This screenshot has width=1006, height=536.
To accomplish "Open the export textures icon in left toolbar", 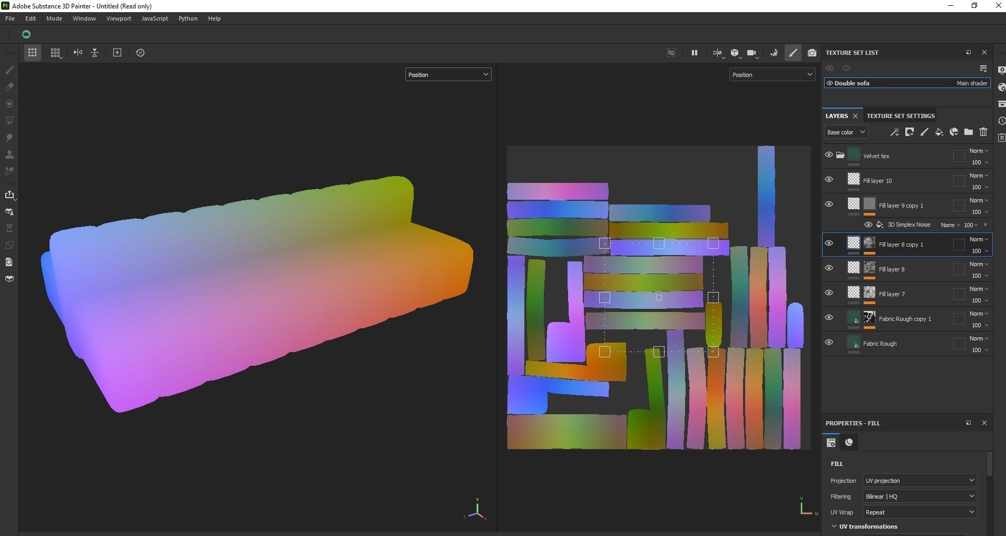I will click(9, 195).
